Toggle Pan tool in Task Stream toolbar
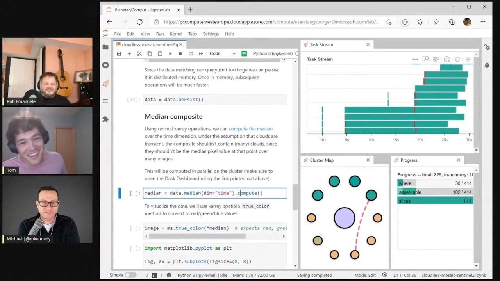This screenshot has width=500, height=281. point(415,59)
